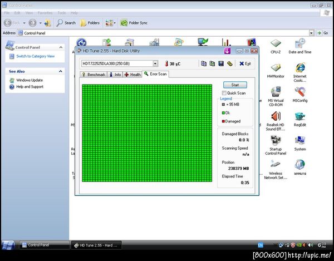Click the temperature thermometer indicator

(x=166, y=63)
